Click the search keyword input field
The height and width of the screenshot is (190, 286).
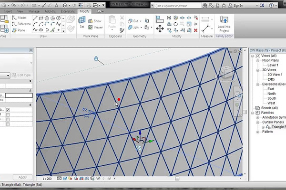pos(178,6)
